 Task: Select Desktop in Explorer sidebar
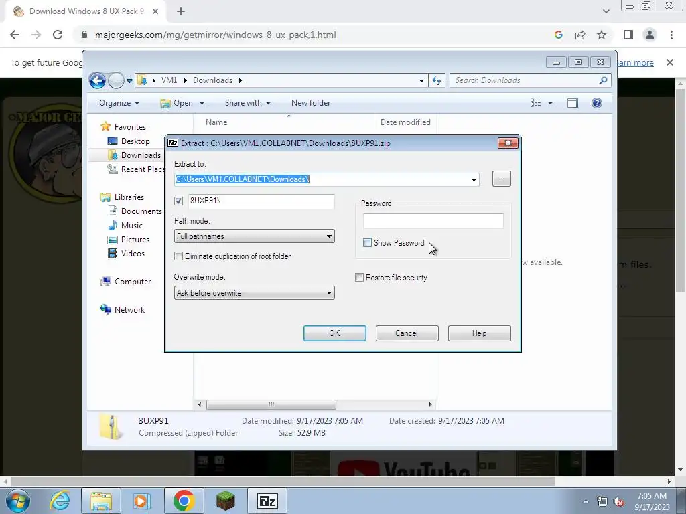[135, 141]
